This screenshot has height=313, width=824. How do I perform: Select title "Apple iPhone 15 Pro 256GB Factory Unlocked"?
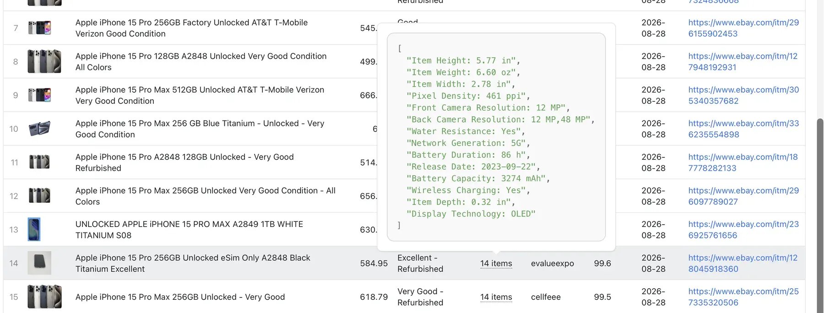[x=191, y=28]
